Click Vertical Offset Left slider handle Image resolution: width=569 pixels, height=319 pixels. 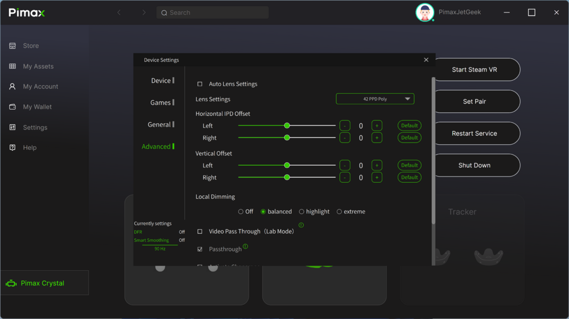287,165
